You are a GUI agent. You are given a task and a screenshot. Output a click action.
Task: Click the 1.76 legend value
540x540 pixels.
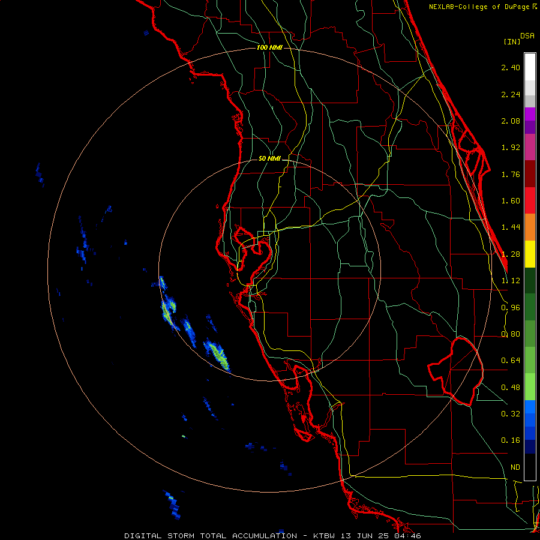pyautogui.click(x=511, y=174)
